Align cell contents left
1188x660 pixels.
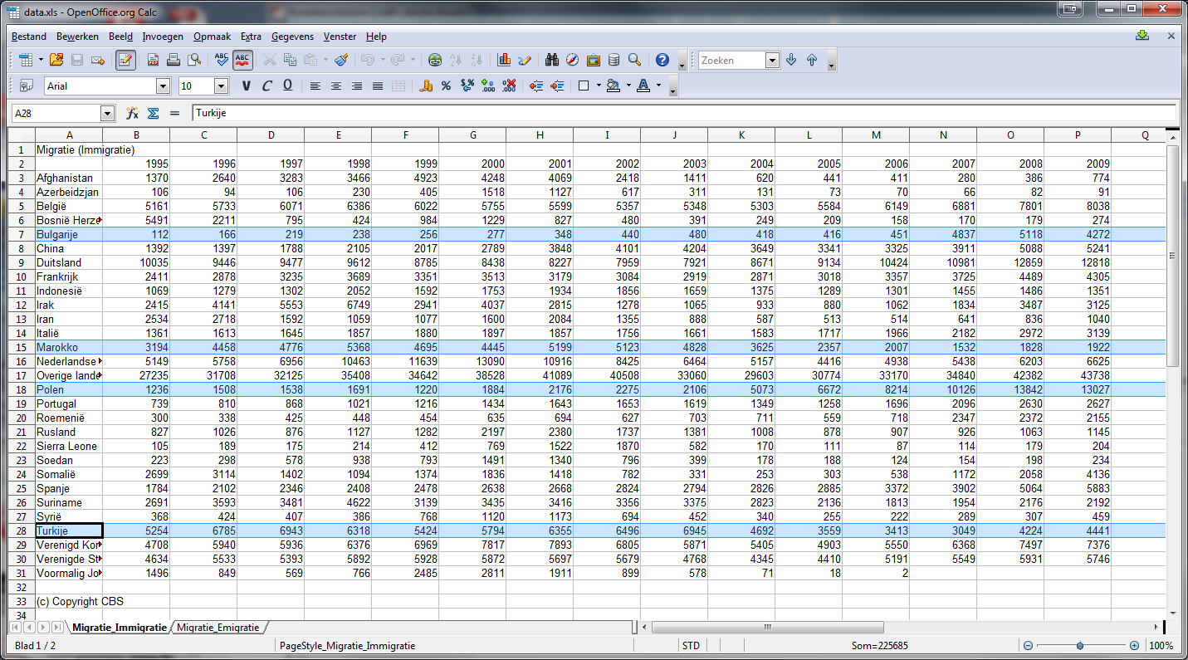click(x=315, y=86)
